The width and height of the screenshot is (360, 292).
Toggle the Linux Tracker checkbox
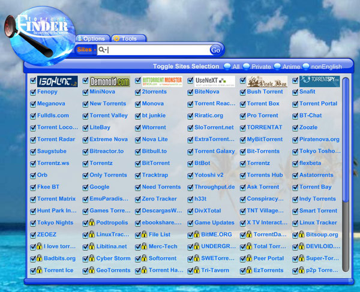(295, 223)
